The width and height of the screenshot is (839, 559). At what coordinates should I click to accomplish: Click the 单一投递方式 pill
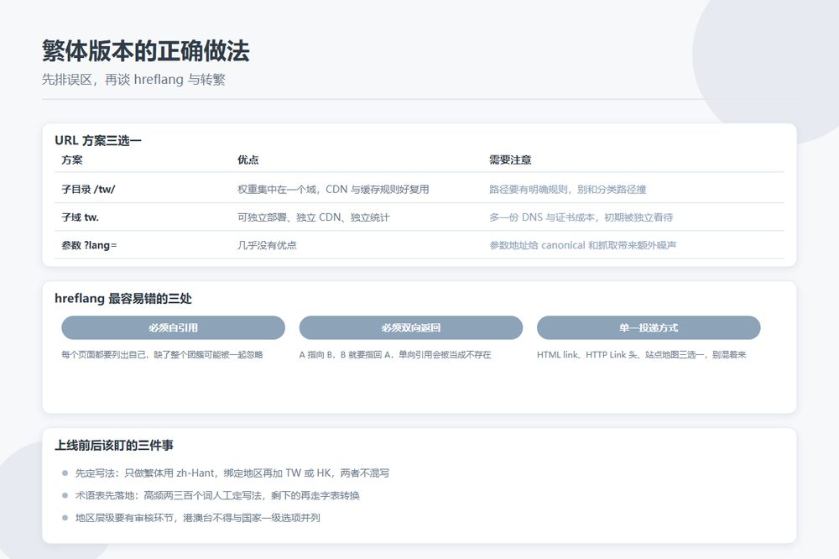649,327
